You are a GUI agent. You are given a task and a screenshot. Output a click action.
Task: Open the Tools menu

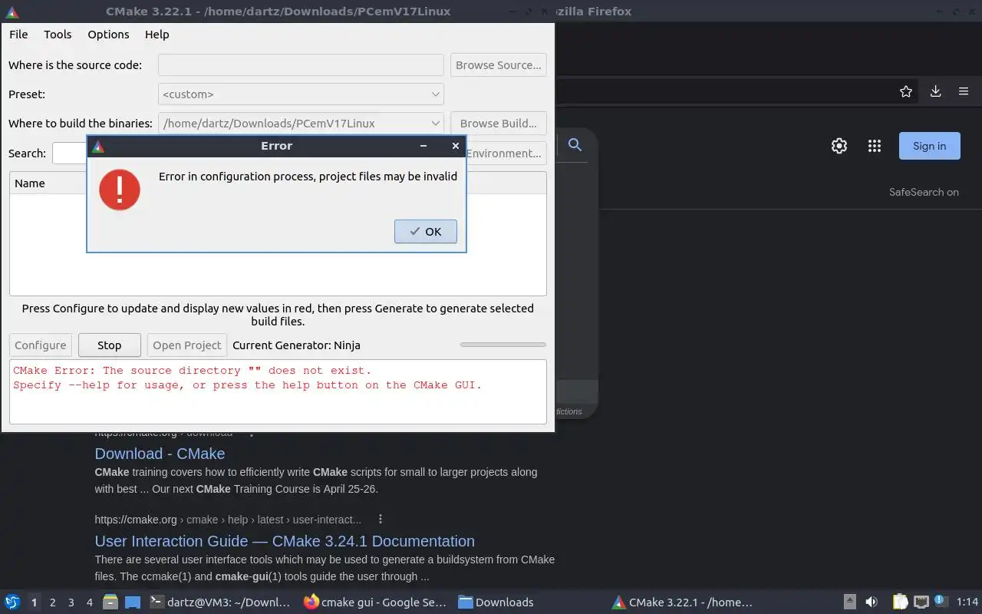tap(58, 35)
